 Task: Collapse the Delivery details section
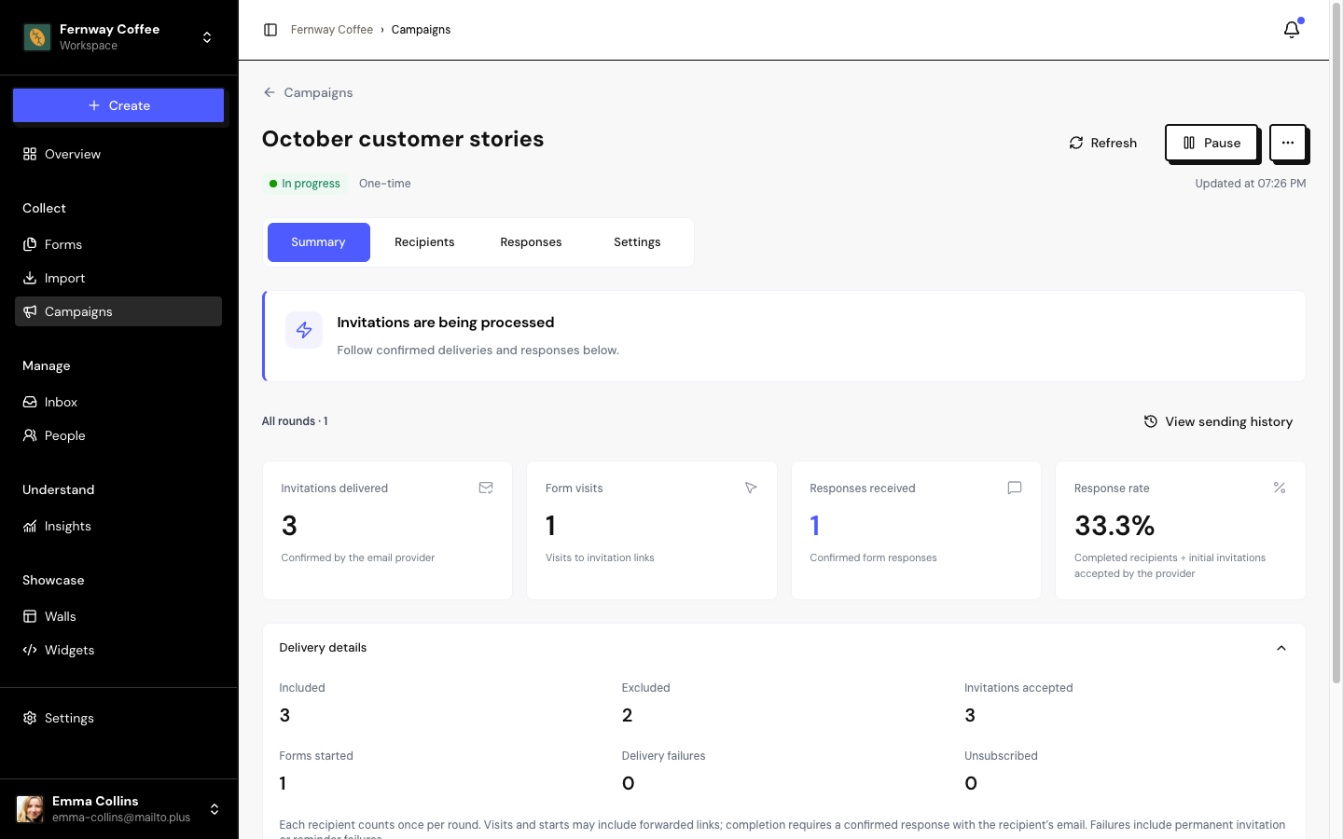(1281, 648)
